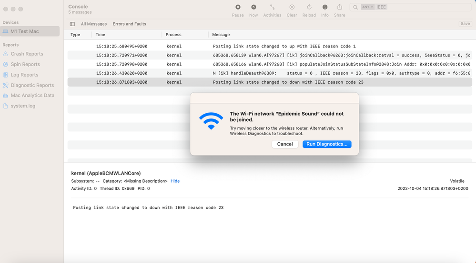
Task: Clear console messages with Clear icon
Action: (292, 8)
